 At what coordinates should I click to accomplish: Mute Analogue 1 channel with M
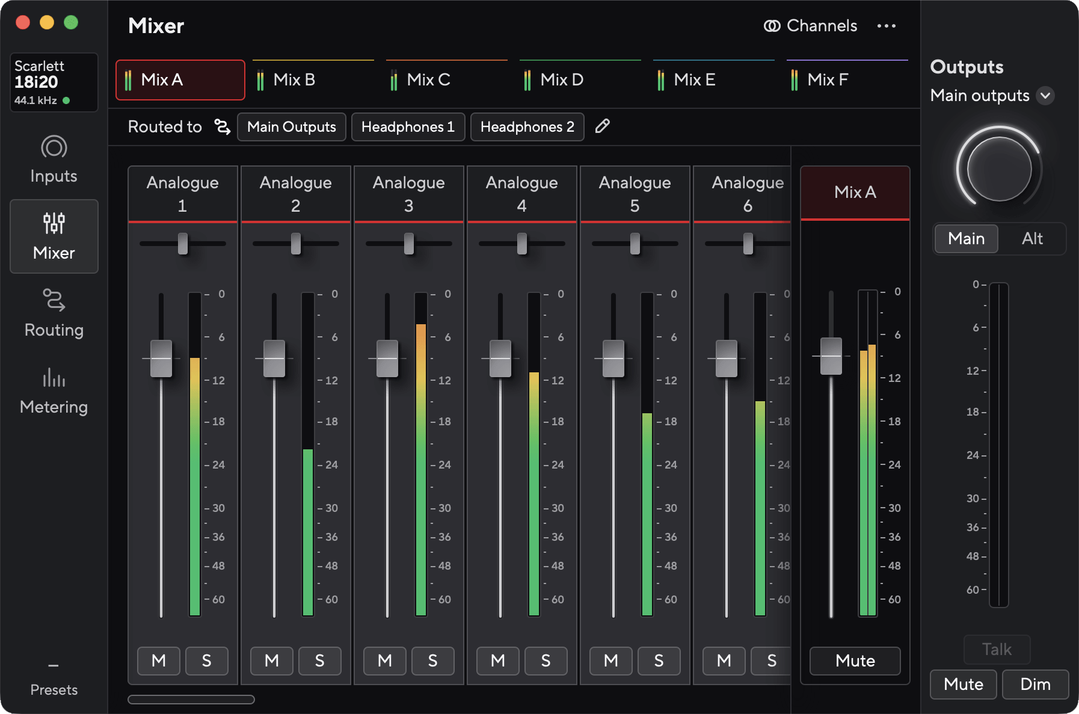159,660
